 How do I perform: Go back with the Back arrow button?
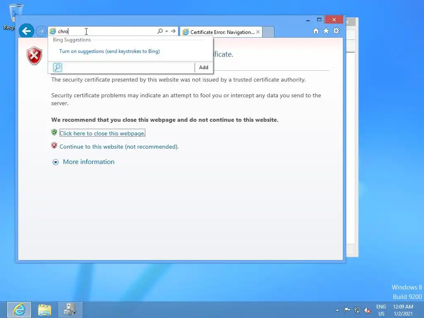tap(26, 31)
